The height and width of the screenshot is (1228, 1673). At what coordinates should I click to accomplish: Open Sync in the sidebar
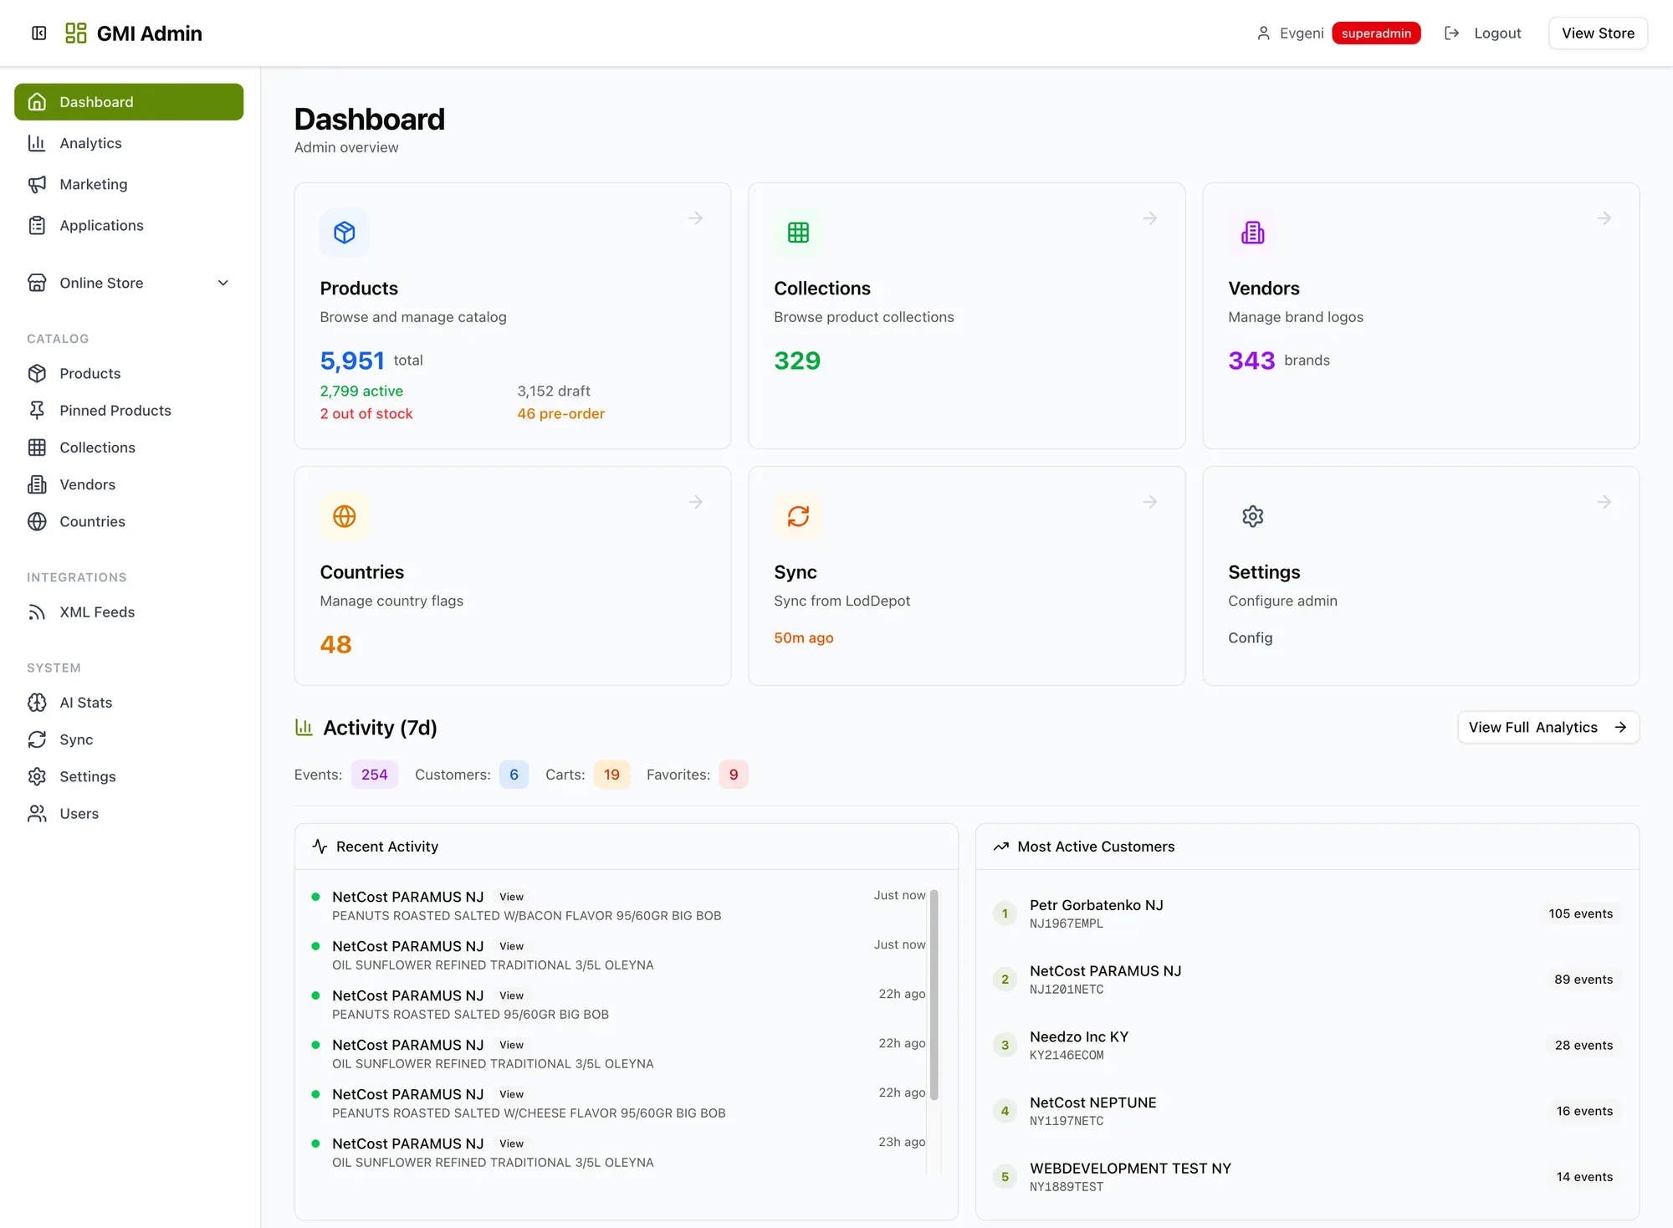[x=129, y=739]
